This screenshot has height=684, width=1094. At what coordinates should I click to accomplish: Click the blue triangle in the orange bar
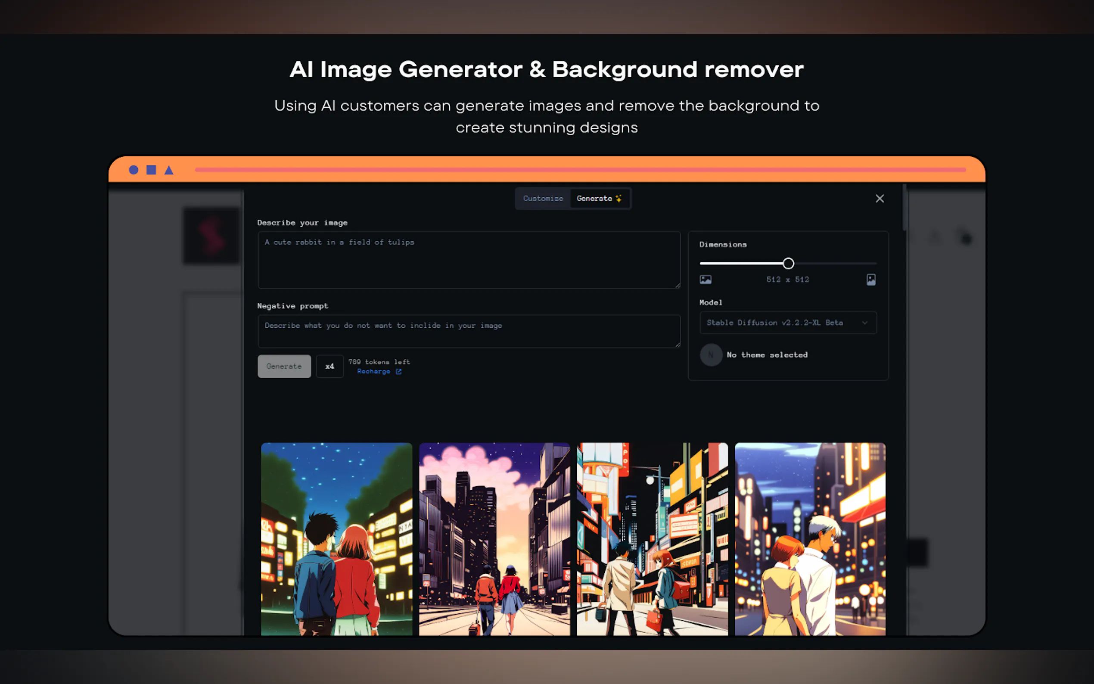tap(169, 170)
